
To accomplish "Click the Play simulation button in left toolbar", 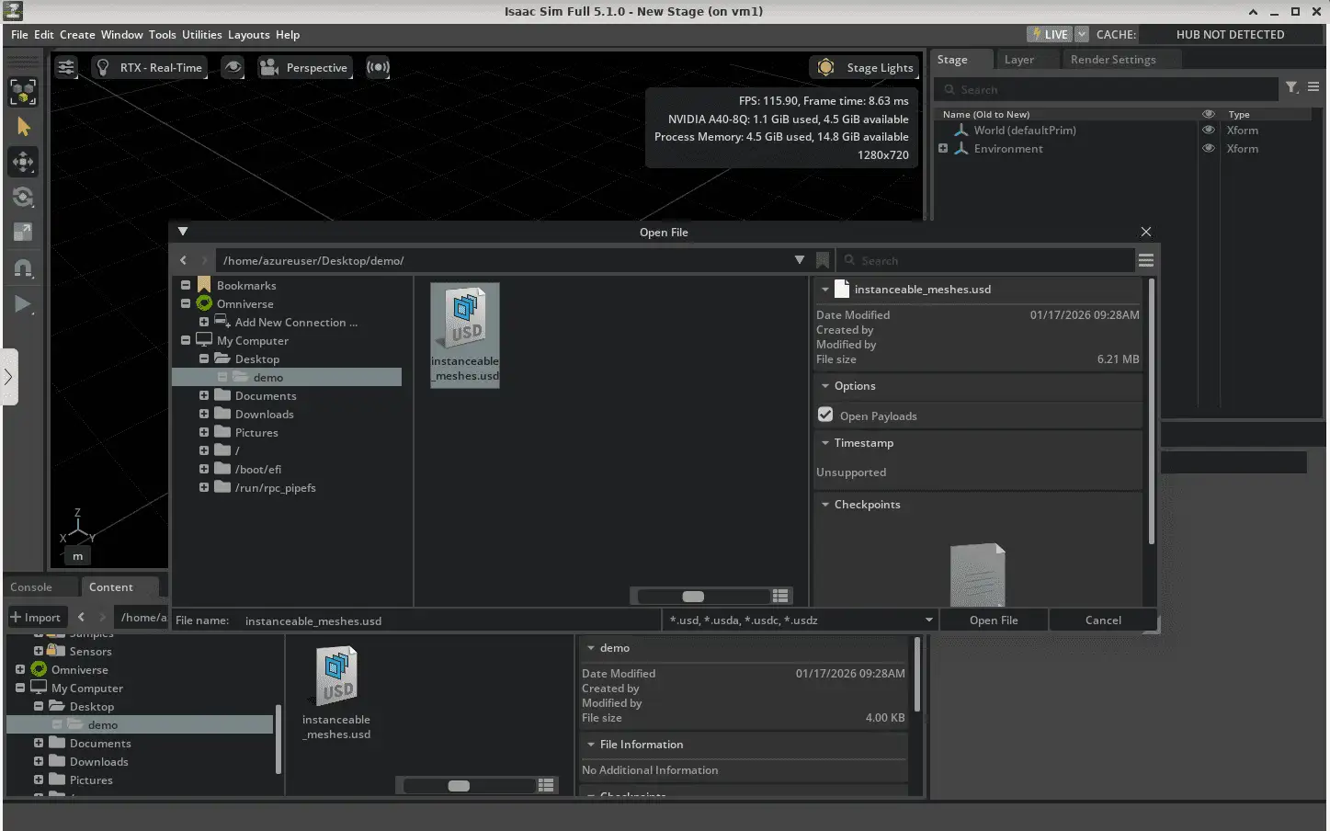I will tap(23, 304).
